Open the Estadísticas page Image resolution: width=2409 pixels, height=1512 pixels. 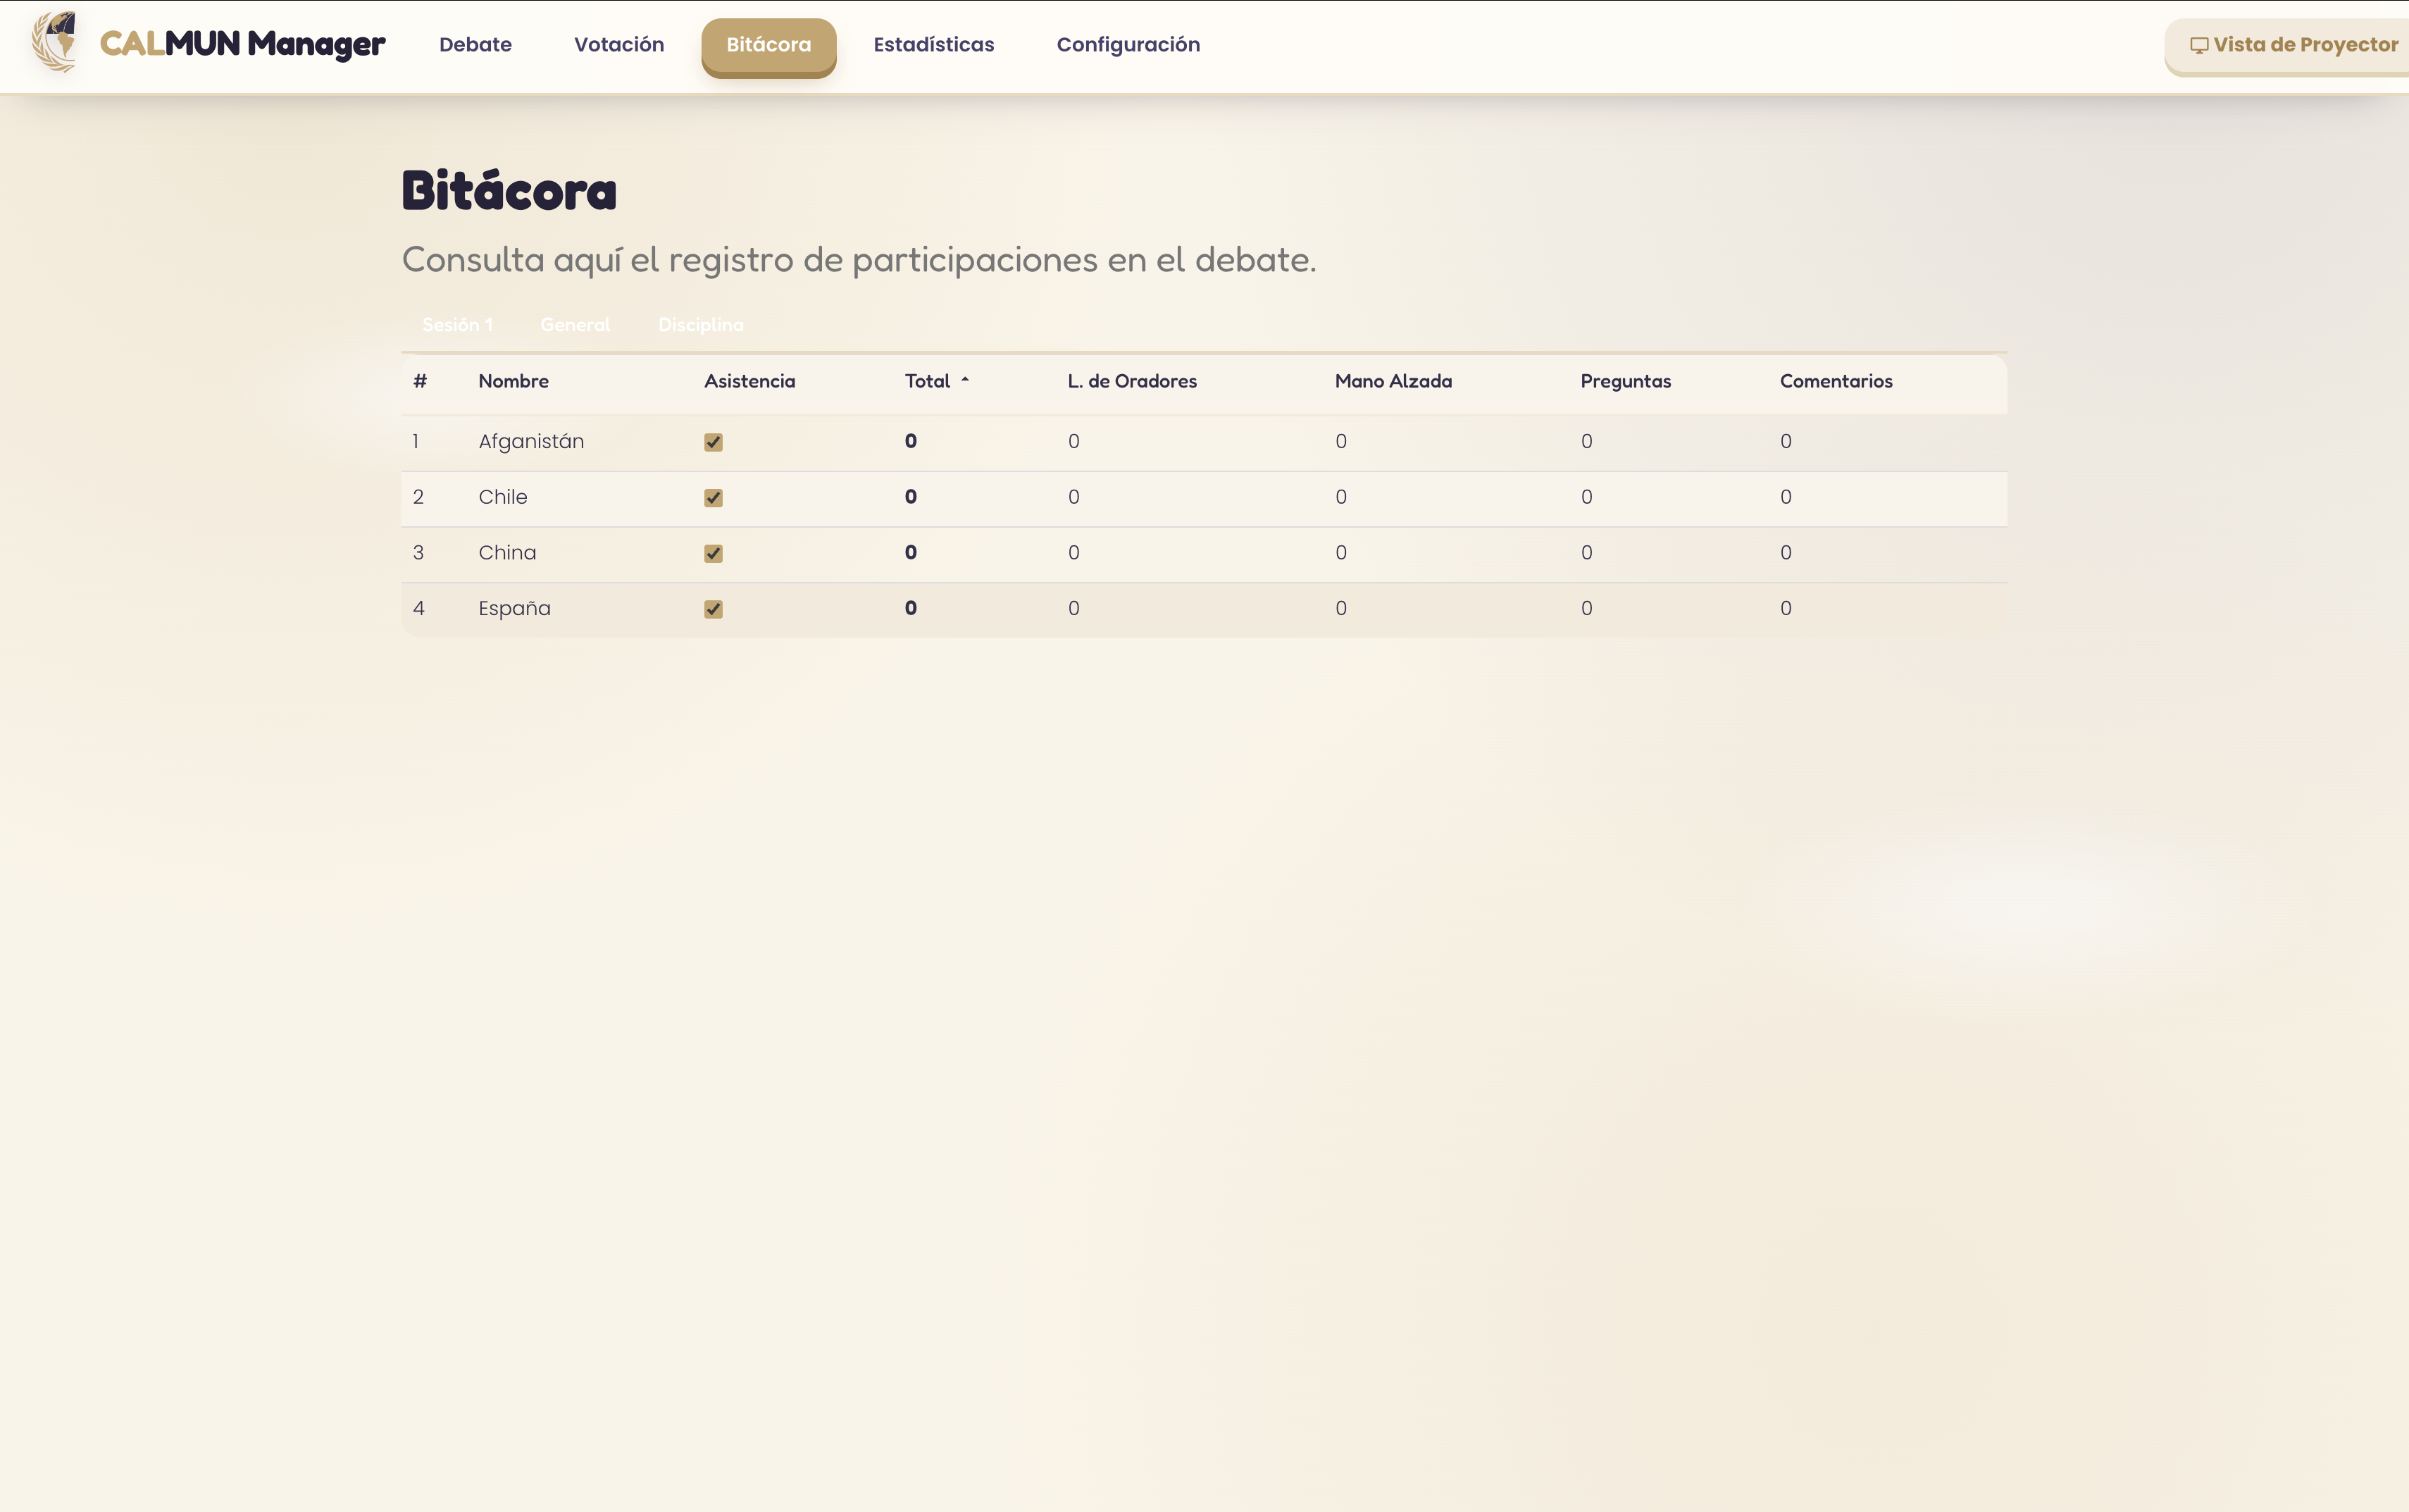(933, 44)
